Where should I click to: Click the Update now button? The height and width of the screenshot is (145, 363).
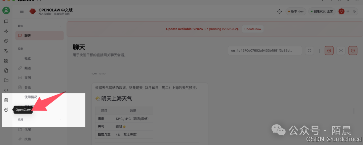point(253,29)
